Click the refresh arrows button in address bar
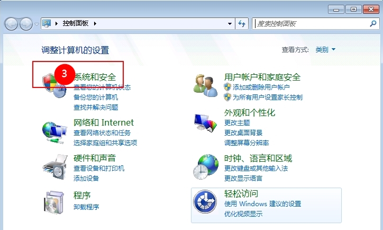 242,24
